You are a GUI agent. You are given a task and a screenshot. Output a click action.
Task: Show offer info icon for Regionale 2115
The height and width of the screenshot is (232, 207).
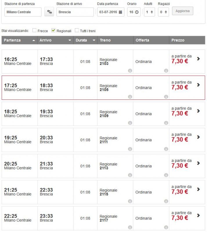point(166,201)
